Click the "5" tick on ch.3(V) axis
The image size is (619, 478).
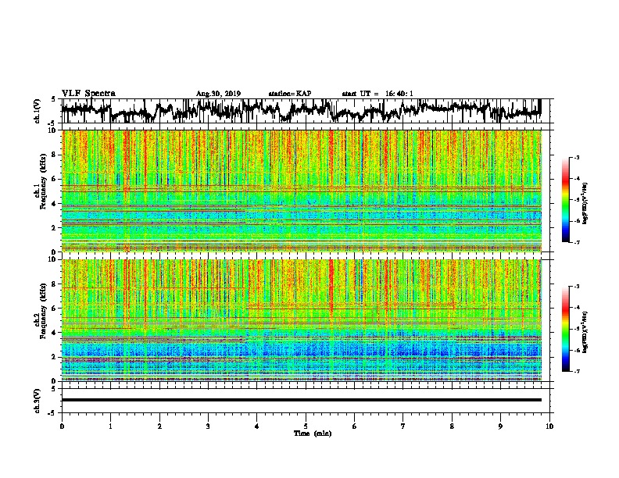click(x=53, y=389)
